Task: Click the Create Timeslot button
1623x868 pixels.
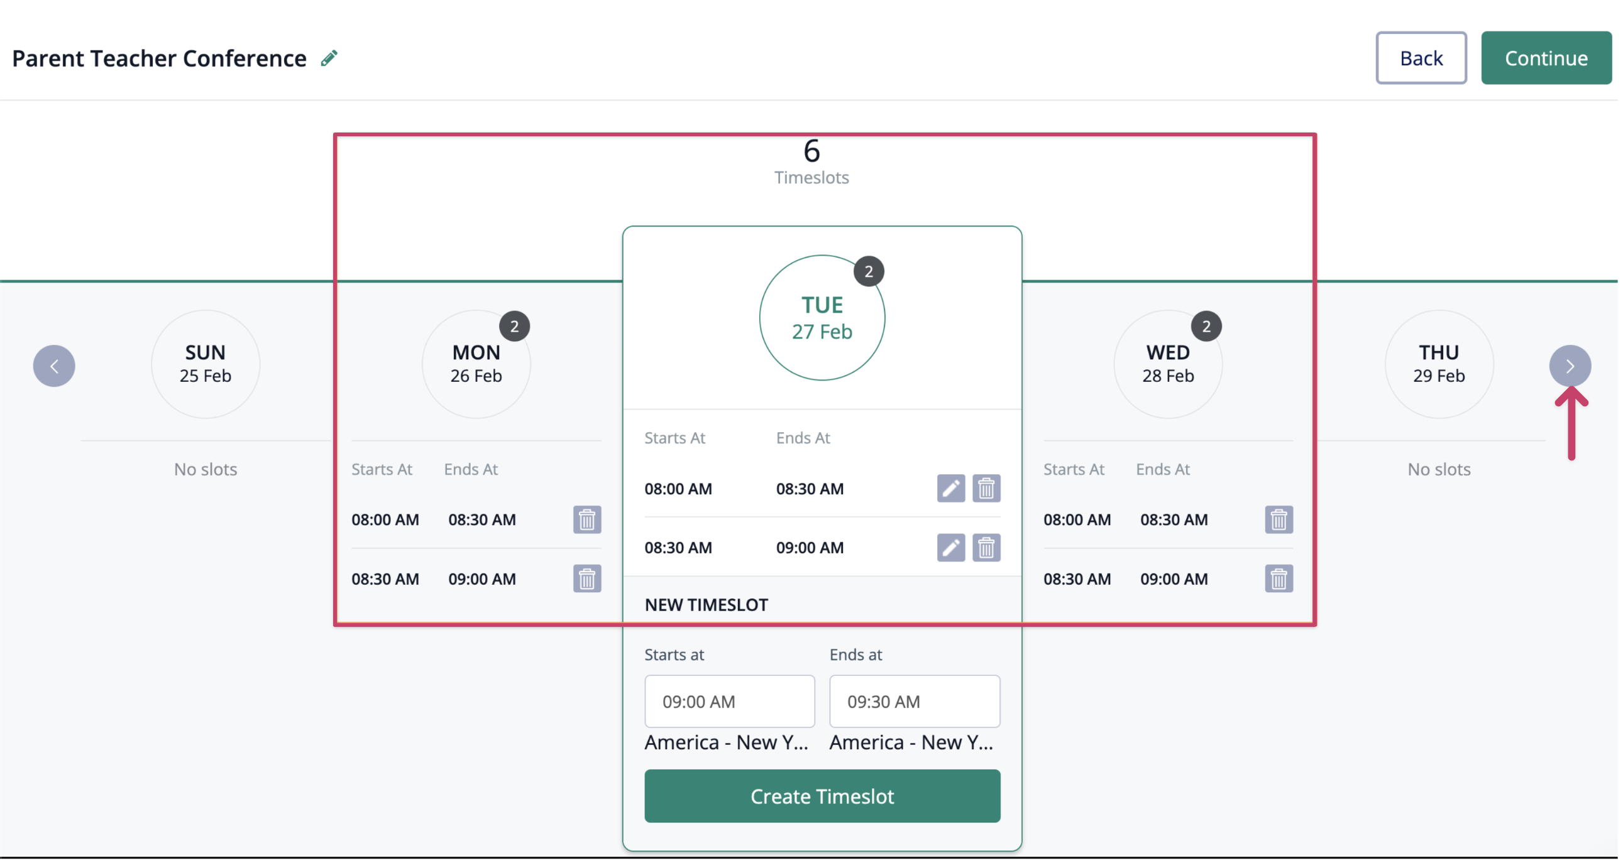Action: tap(822, 796)
